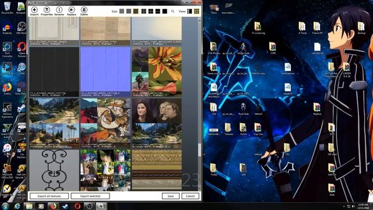Open the GTA Photos desktop folder
This screenshot has height=210, width=373.
click(213, 48)
